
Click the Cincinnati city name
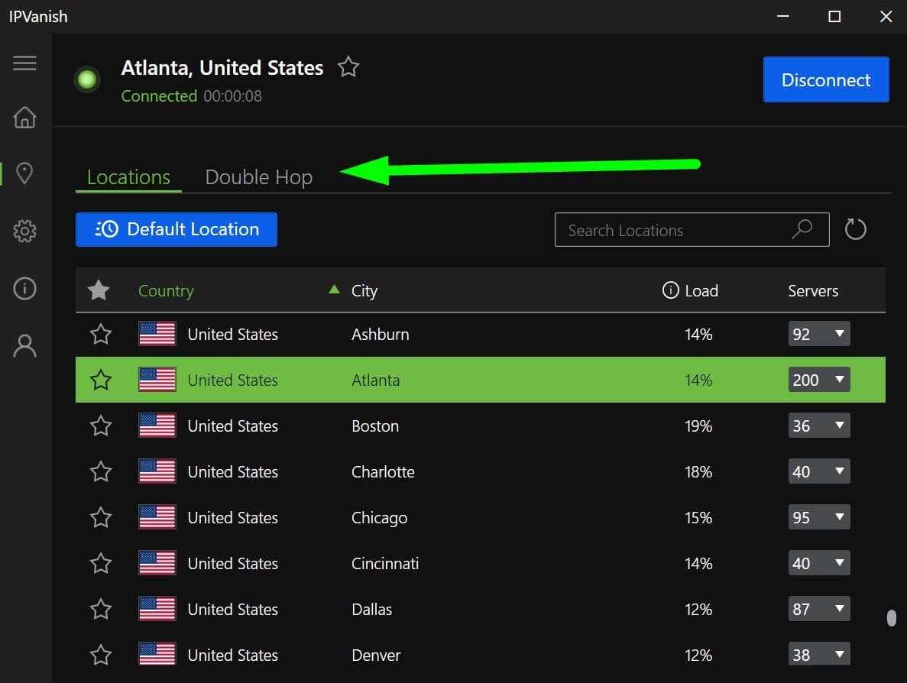click(x=384, y=563)
